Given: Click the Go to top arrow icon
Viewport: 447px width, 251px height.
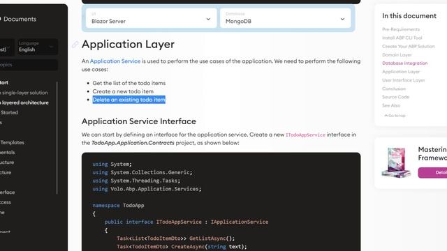Looking at the screenshot, I should [386, 116].
